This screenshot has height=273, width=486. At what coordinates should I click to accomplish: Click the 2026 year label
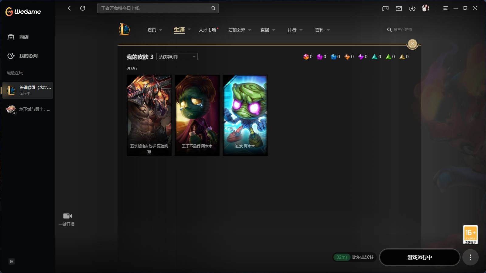(132, 69)
